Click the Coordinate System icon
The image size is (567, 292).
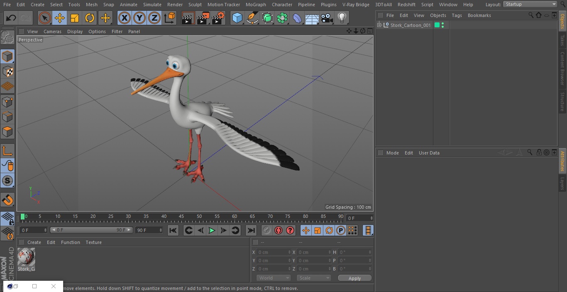170,18
